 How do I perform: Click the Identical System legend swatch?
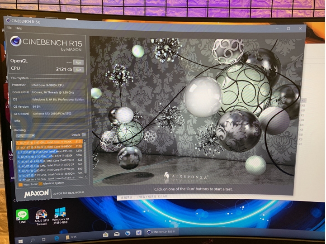(x=40, y=184)
